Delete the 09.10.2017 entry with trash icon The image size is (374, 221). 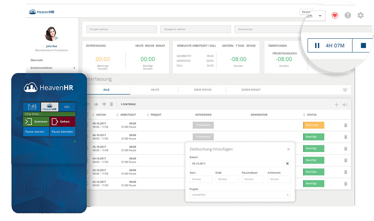coord(345,125)
